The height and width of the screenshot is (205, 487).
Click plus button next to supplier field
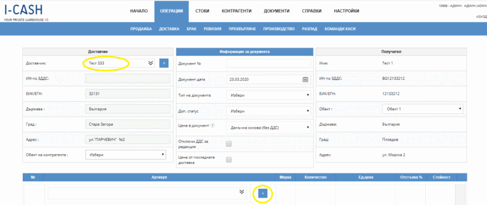coord(163,63)
